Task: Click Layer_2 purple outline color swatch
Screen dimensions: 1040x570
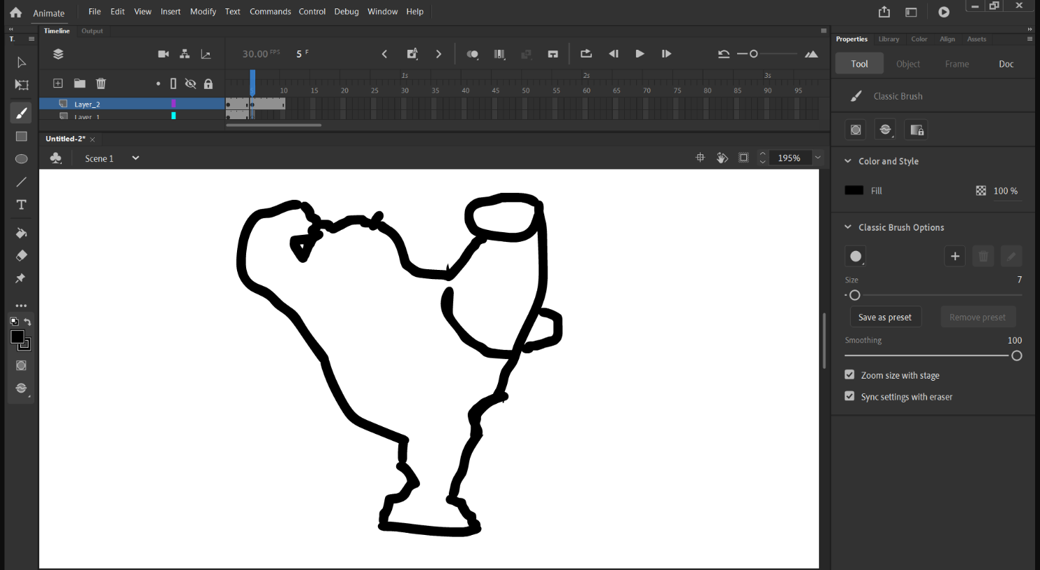Action: coord(174,104)
